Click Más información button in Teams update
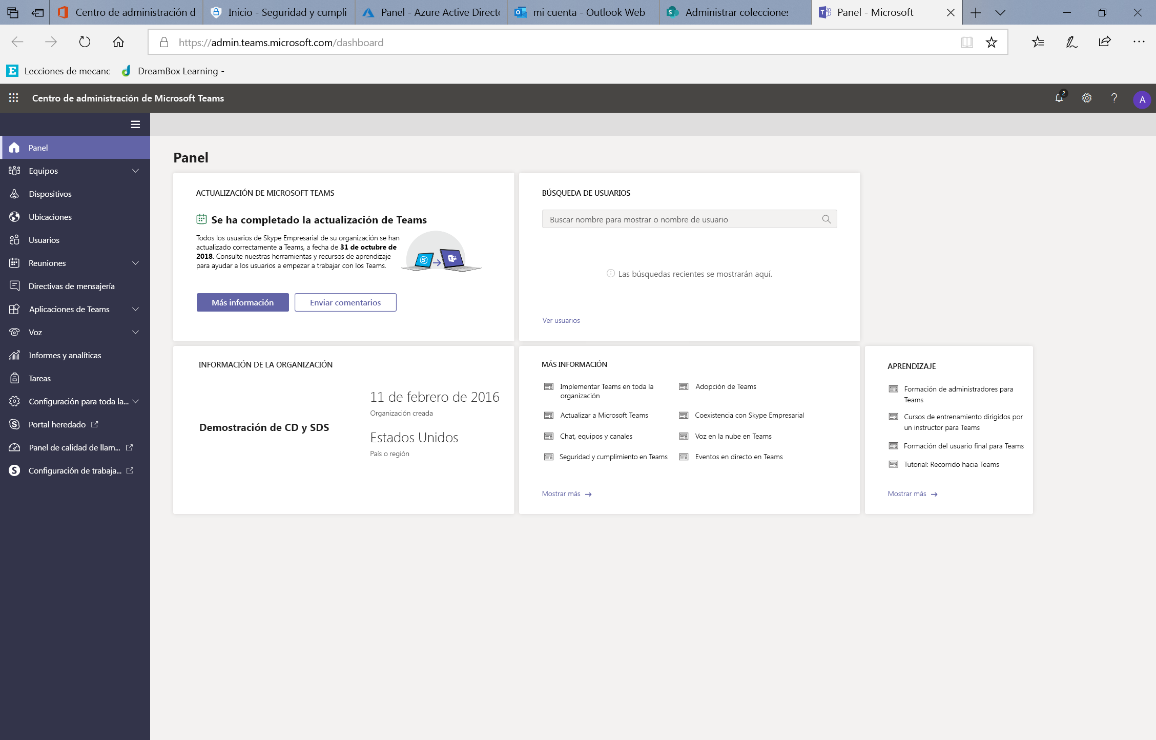1156x740 pixels. 242,302
